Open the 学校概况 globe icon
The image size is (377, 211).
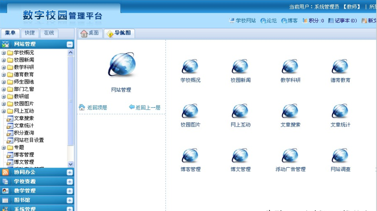tap(190, 66)
